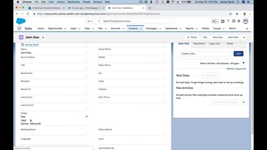The image size is (267, 150).
Task: Switch to the Email activity tab
Action: 230,43
